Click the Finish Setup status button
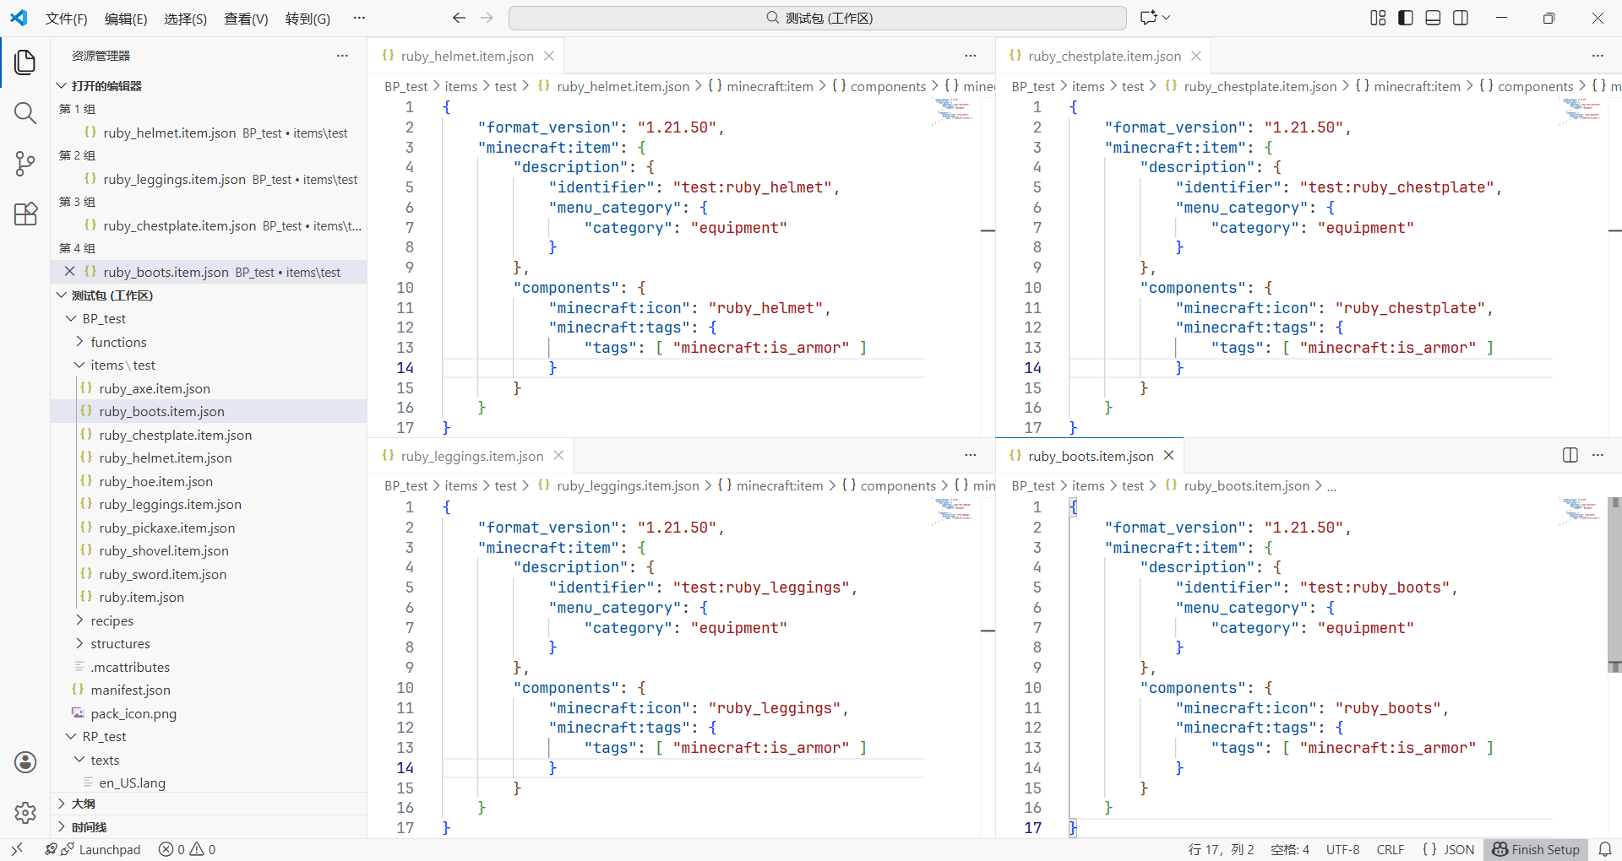1622x861 pixels. pyautogui.click(x=1536, y=849)
